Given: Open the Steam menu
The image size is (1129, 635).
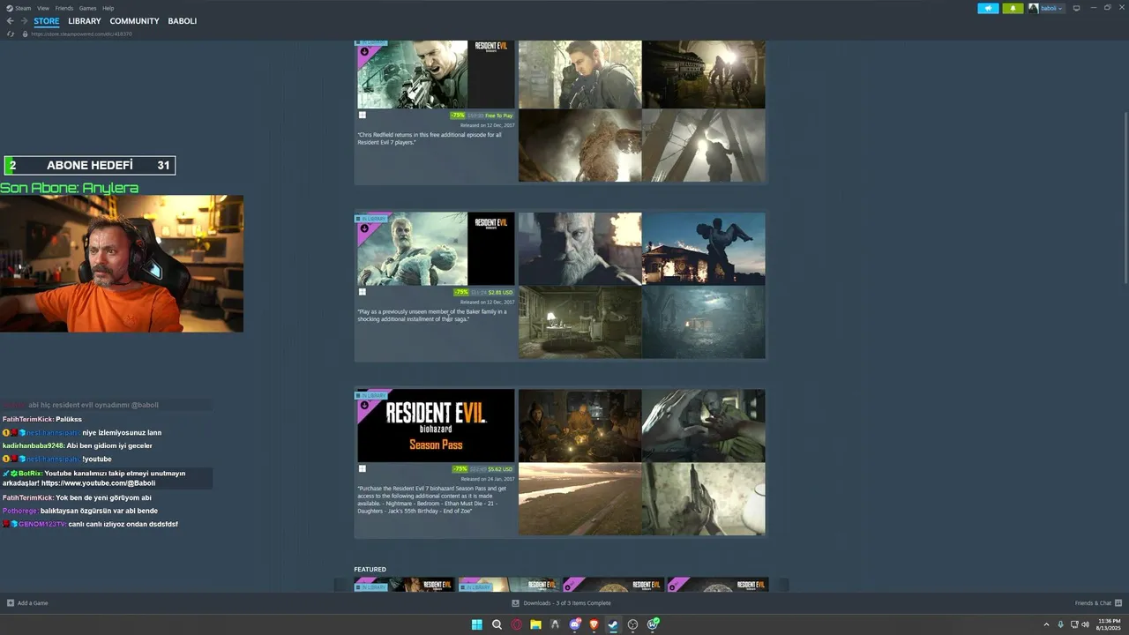Looking at the screenshot, I should tap(23, 8).
